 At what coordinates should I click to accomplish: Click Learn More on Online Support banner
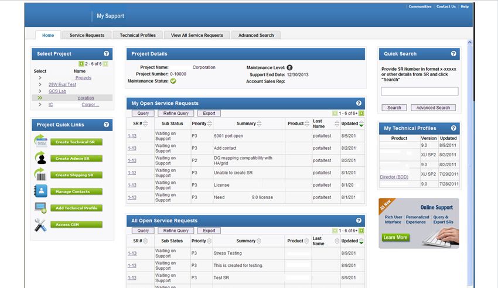click(395, 238)
